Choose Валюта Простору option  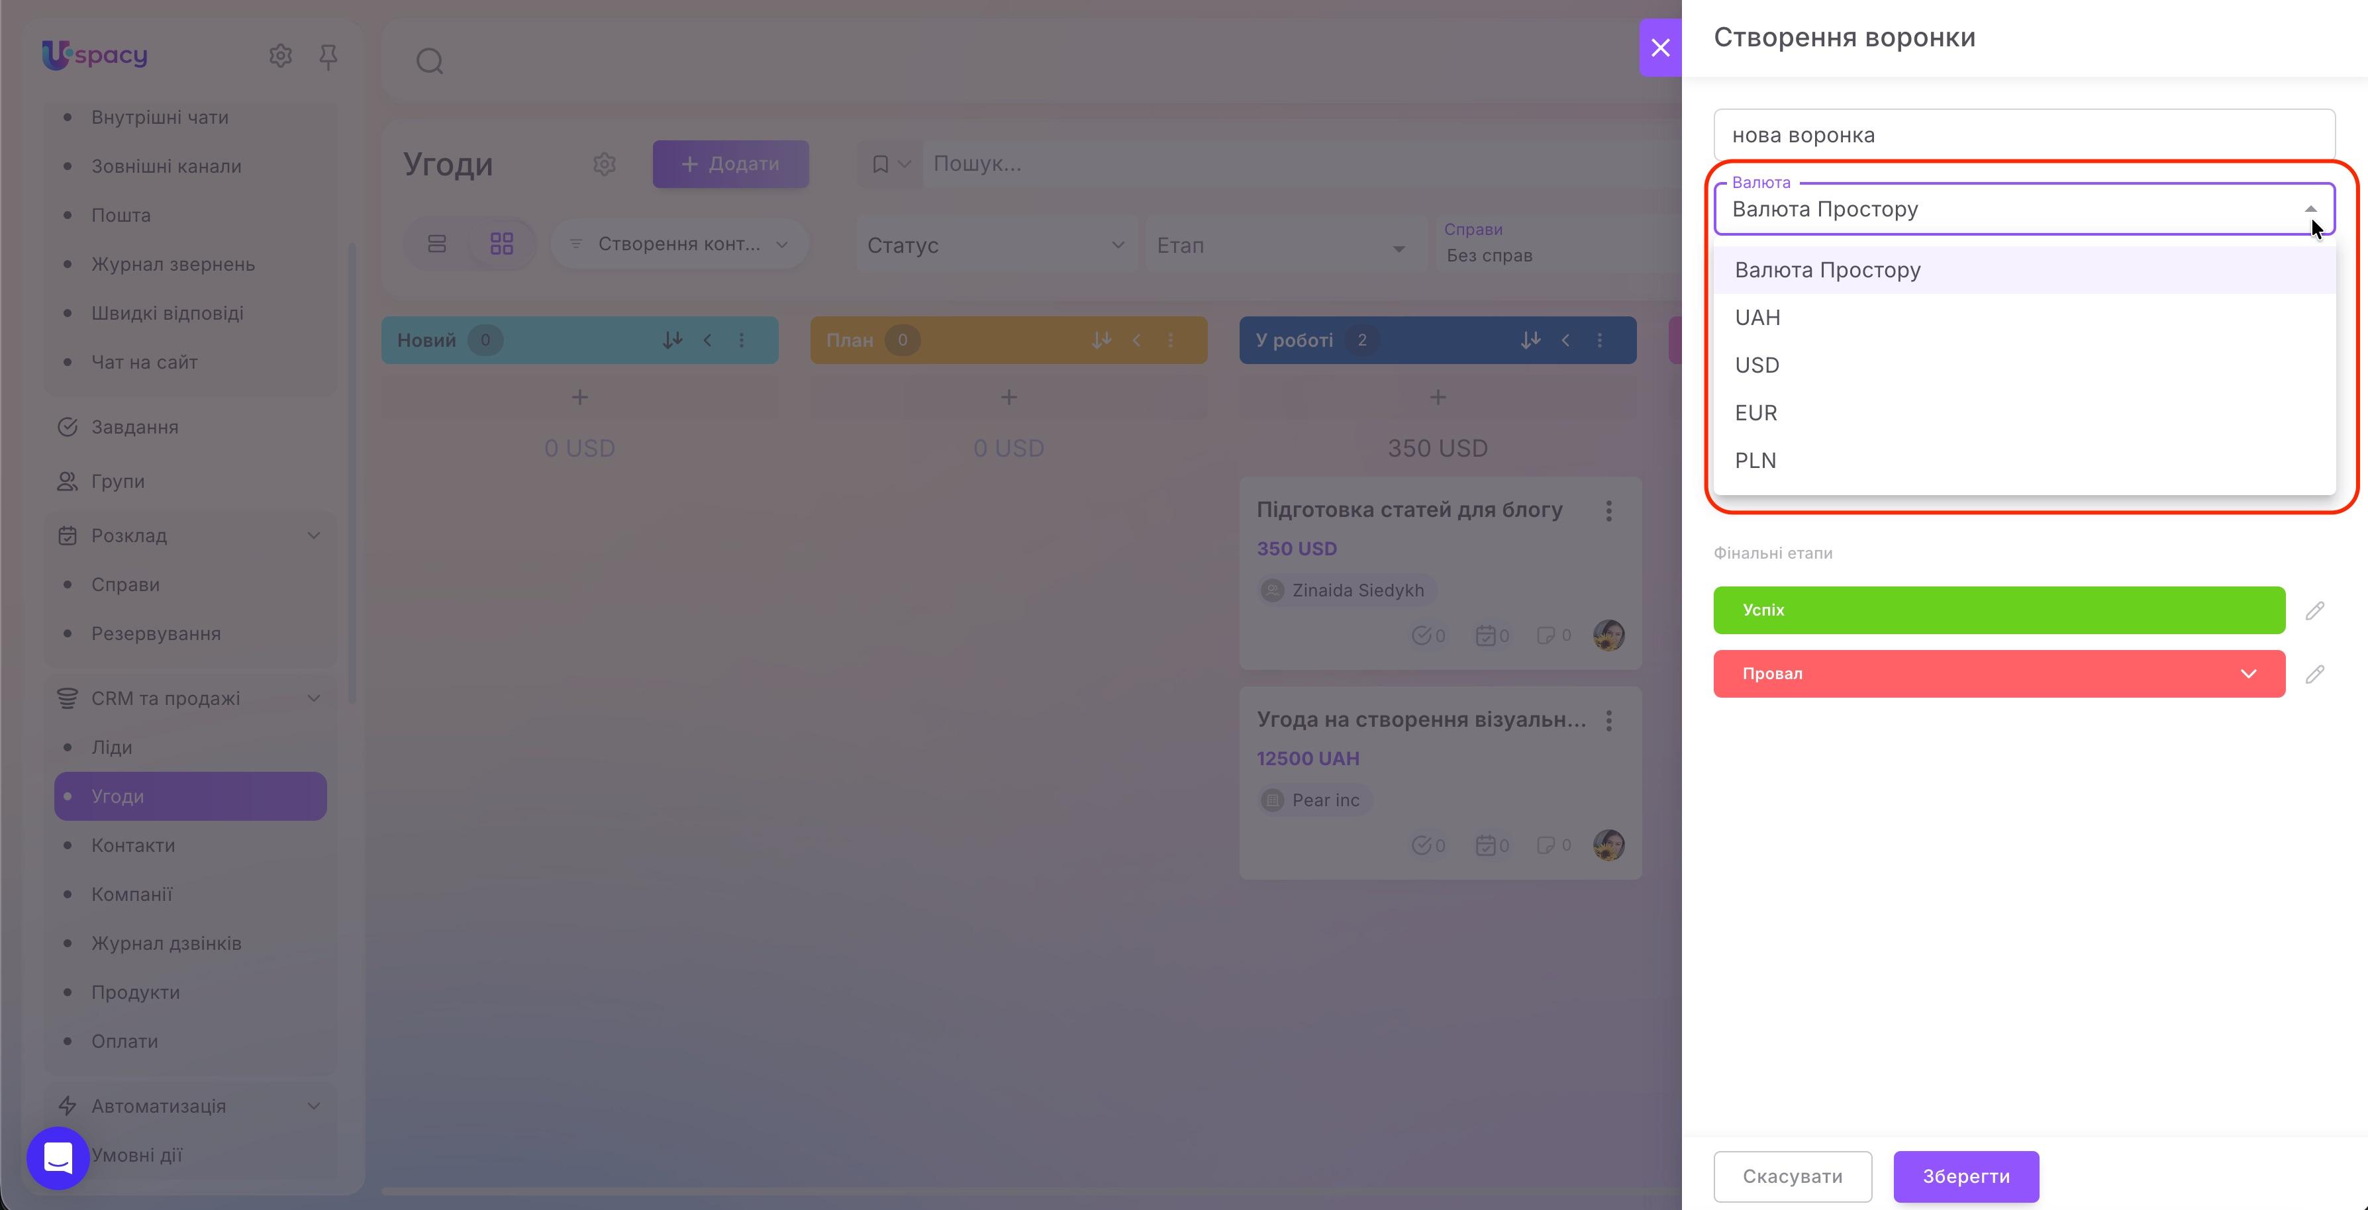pyautogui.click(x=2024, y=270)
